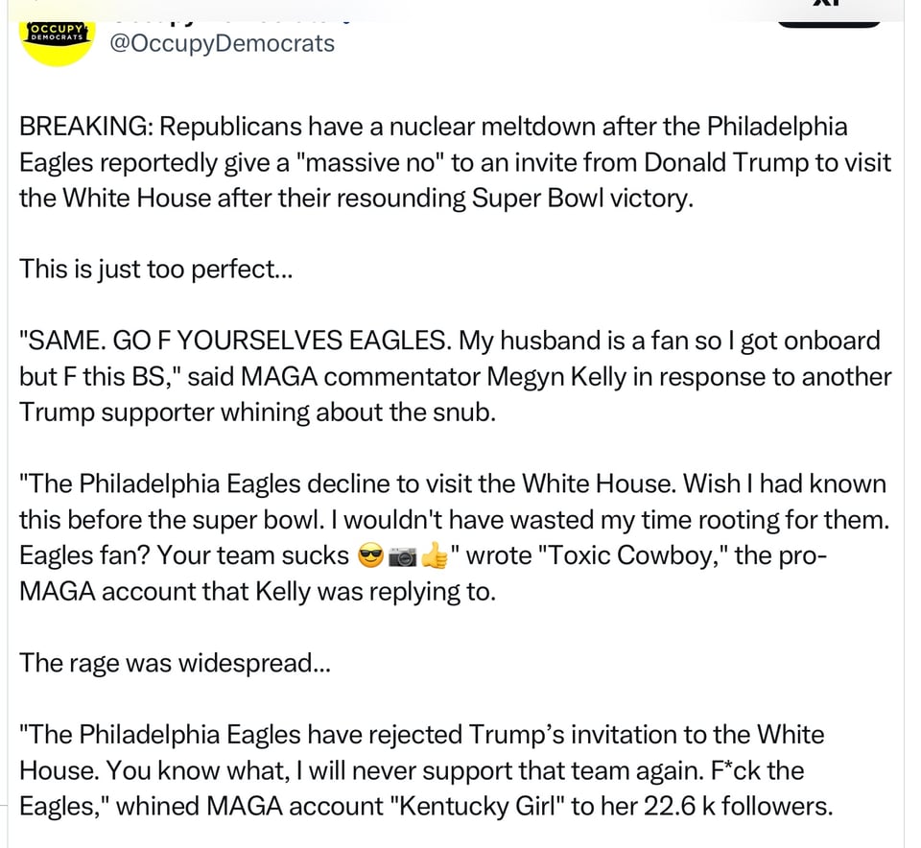921x848 pixels.
Task: Click the @OccupyDemocrats handle
Action: click(222, 43)
